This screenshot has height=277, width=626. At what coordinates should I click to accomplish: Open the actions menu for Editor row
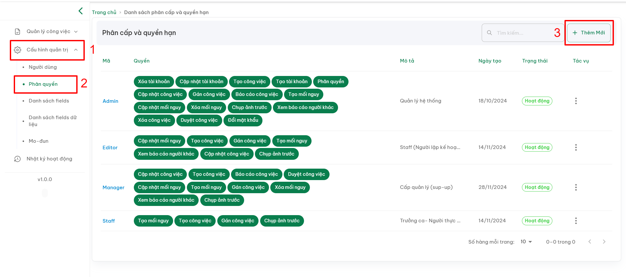point(576,147)
